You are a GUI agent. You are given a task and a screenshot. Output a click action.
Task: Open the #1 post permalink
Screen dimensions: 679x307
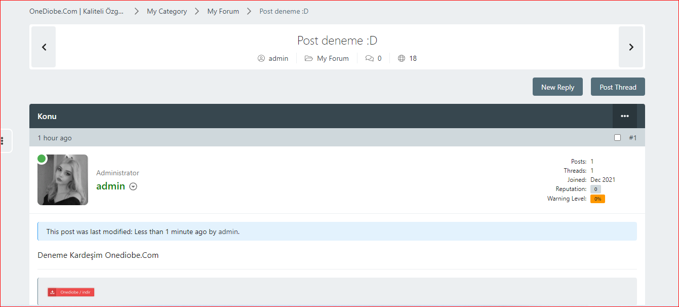(x=632, y=138)
